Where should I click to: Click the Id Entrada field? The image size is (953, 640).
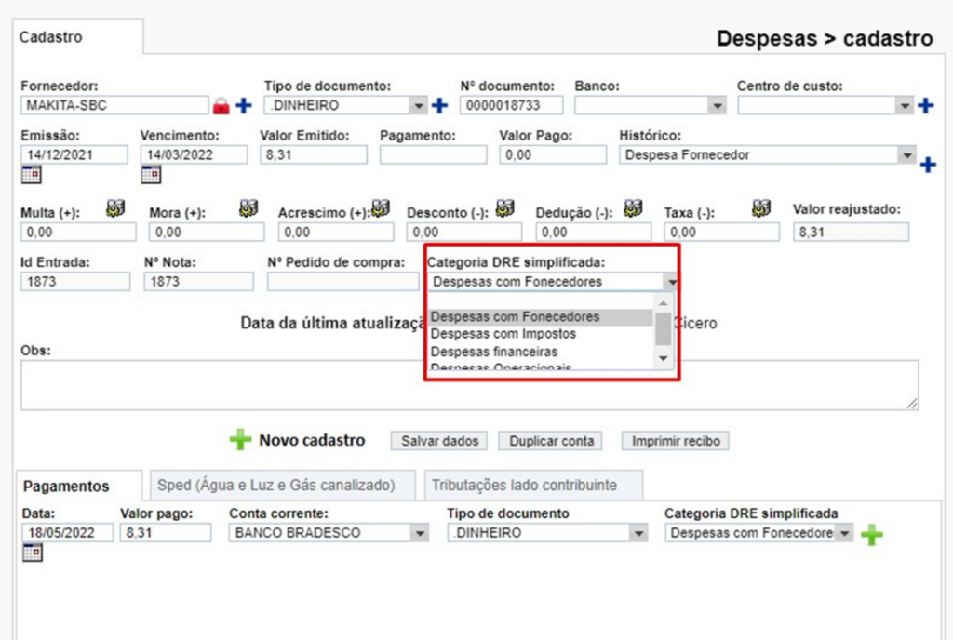[x=75, y=282]
